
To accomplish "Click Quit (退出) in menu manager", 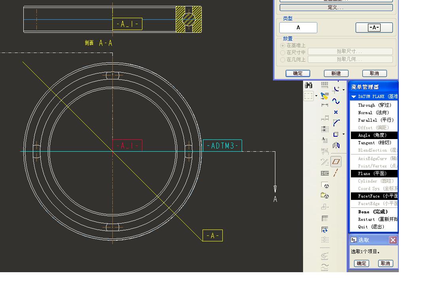I will point(374,227).
